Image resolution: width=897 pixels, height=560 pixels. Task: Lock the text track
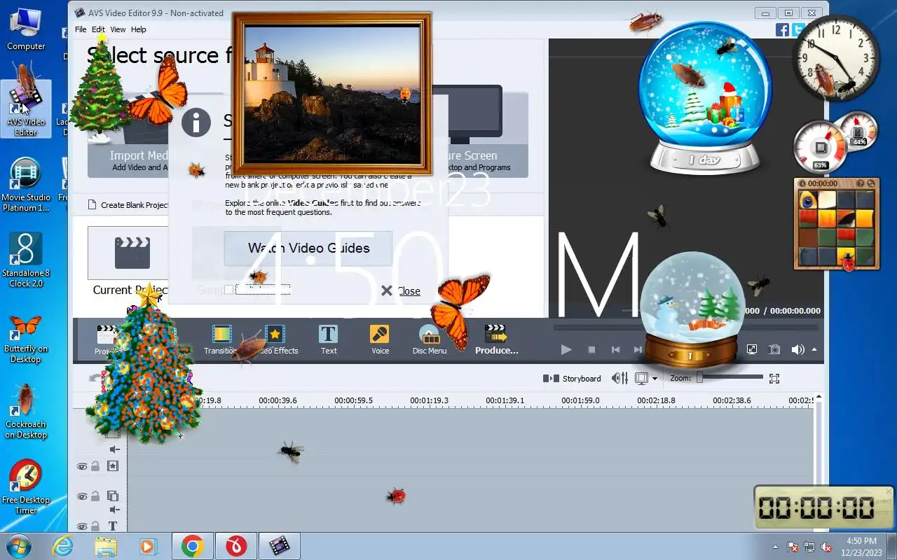[x=95, y=526]
